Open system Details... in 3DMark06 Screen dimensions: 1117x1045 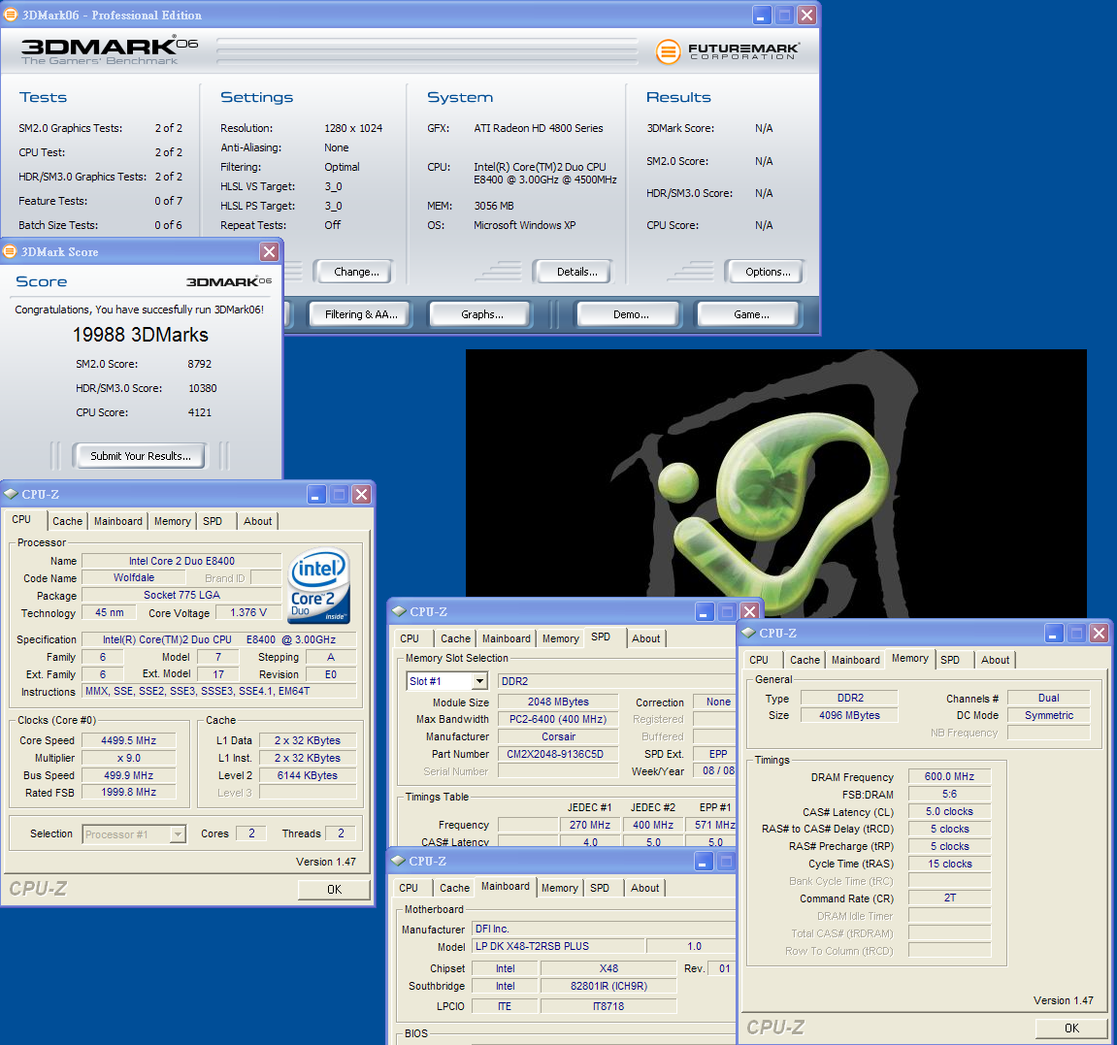point(576,272)
